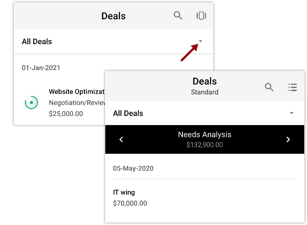Select the Needs Analysis stage header
The image size is (307, 225).
(x=204, y=135)
